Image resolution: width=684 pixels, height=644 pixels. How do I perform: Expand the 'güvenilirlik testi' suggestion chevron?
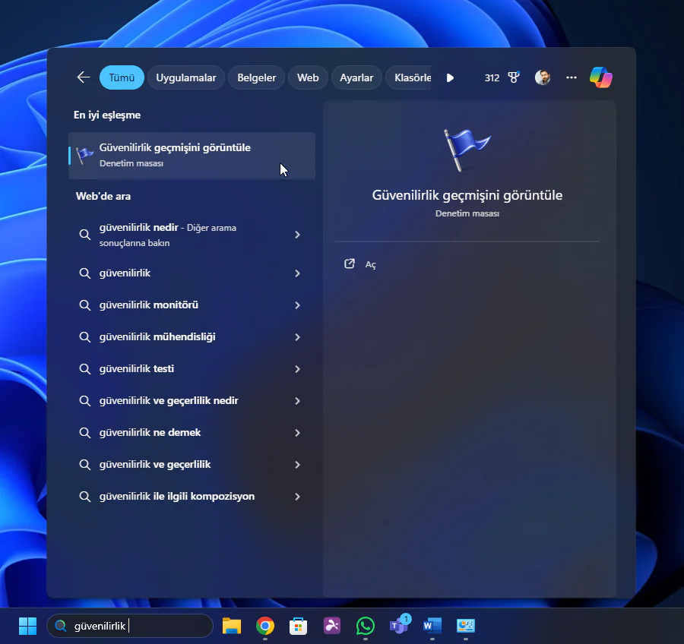(x=297, y=368)
